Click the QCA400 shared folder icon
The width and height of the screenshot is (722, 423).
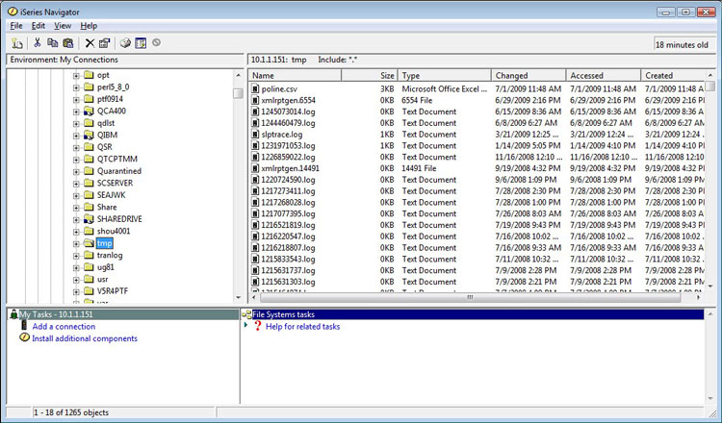pos(89,112)
